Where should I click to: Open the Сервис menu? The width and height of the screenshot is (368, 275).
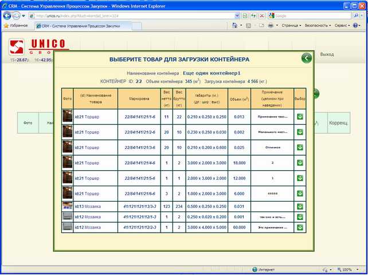click(x=342, y=25)
